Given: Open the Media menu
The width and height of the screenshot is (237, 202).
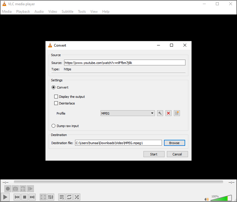Looking at the screenshot, I should click(7, 12).
